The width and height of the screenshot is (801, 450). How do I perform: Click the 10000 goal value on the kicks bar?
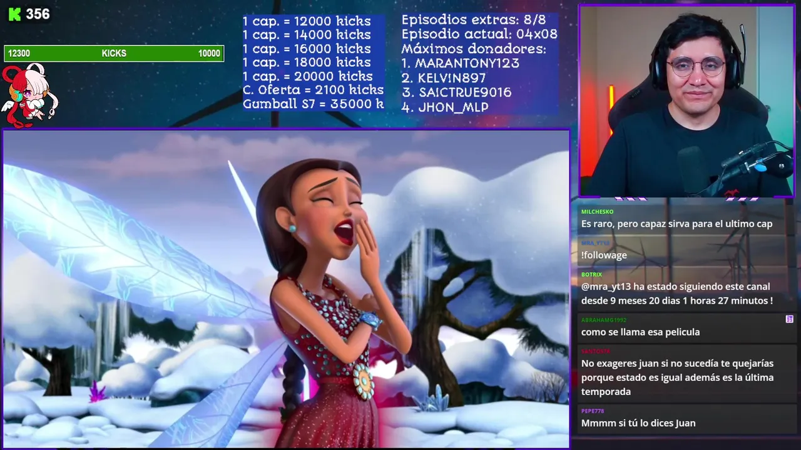pyautogui.click(x=209, y=54)
